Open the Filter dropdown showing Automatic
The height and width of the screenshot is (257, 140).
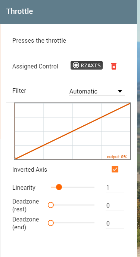(97, 91)
